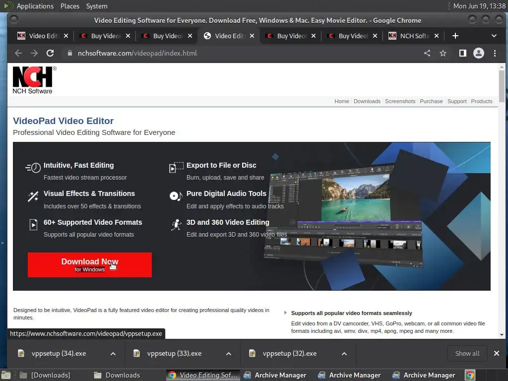508x381 pixels.
Task: Open a new browser tab
Action: 455,36
